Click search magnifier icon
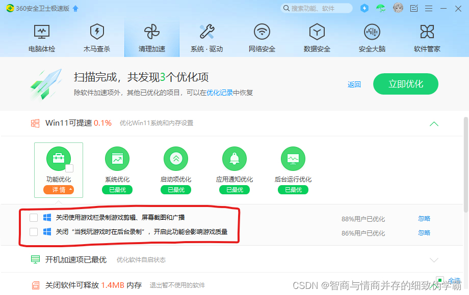 (286, 8)
